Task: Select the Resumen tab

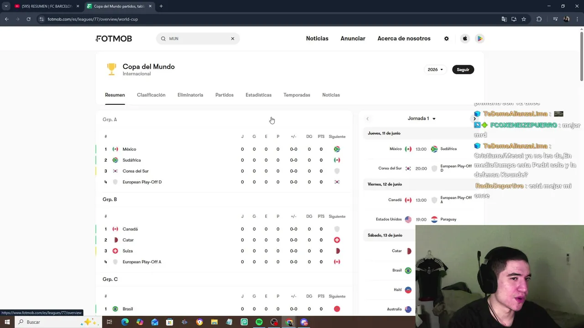Action: click(115, 95)
